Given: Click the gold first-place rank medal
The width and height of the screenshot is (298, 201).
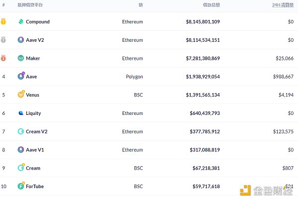Looking at the screenshot, I should point(3,21).
